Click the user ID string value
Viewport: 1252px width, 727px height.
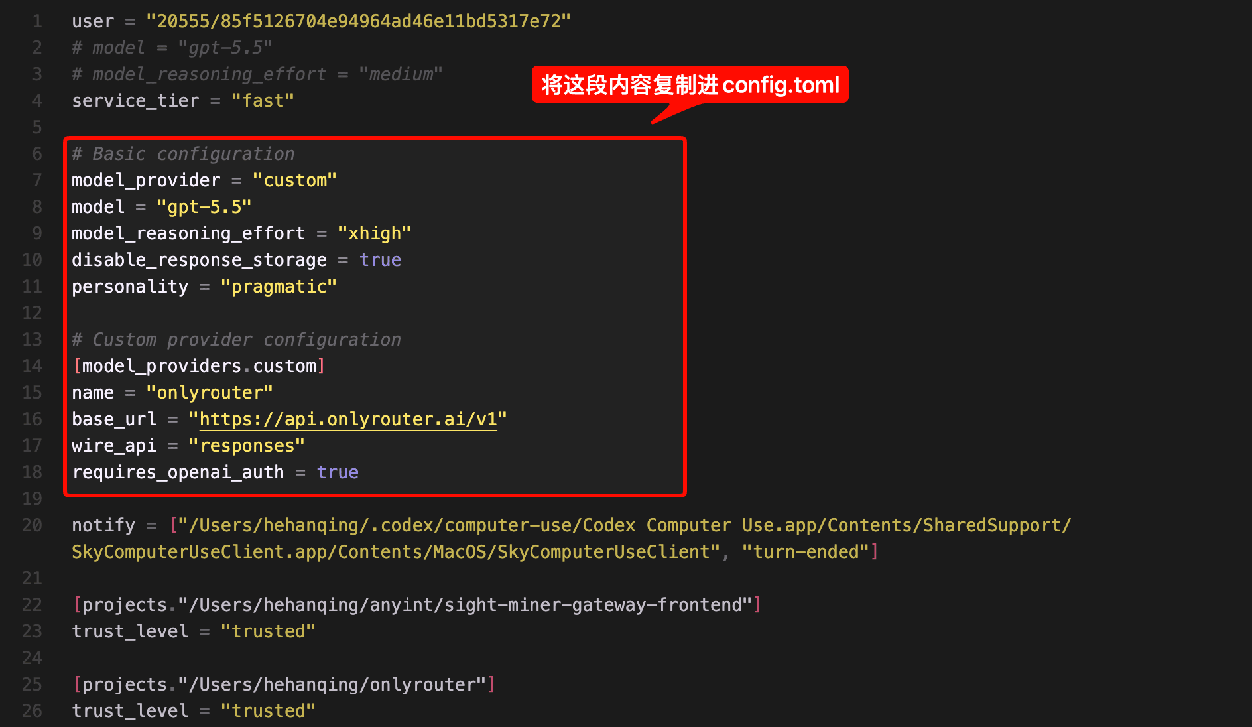(x=359, y=21)
